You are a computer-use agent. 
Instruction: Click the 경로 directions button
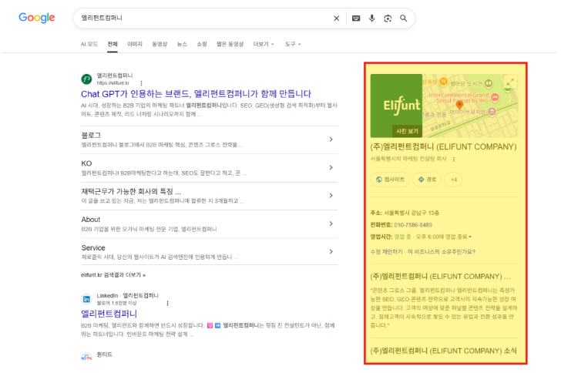[x=427, y=180]
